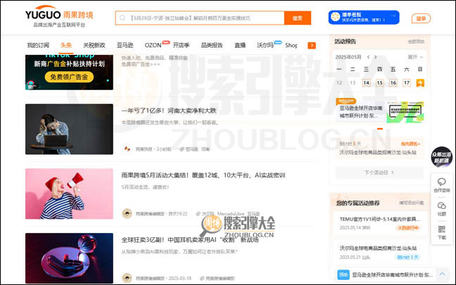Image resolution: width=456 pixels, height=285 pixels.
Task: Open article 全球狂卖3亿副！中国耳机卖家
Action: (x=190, y=240)
